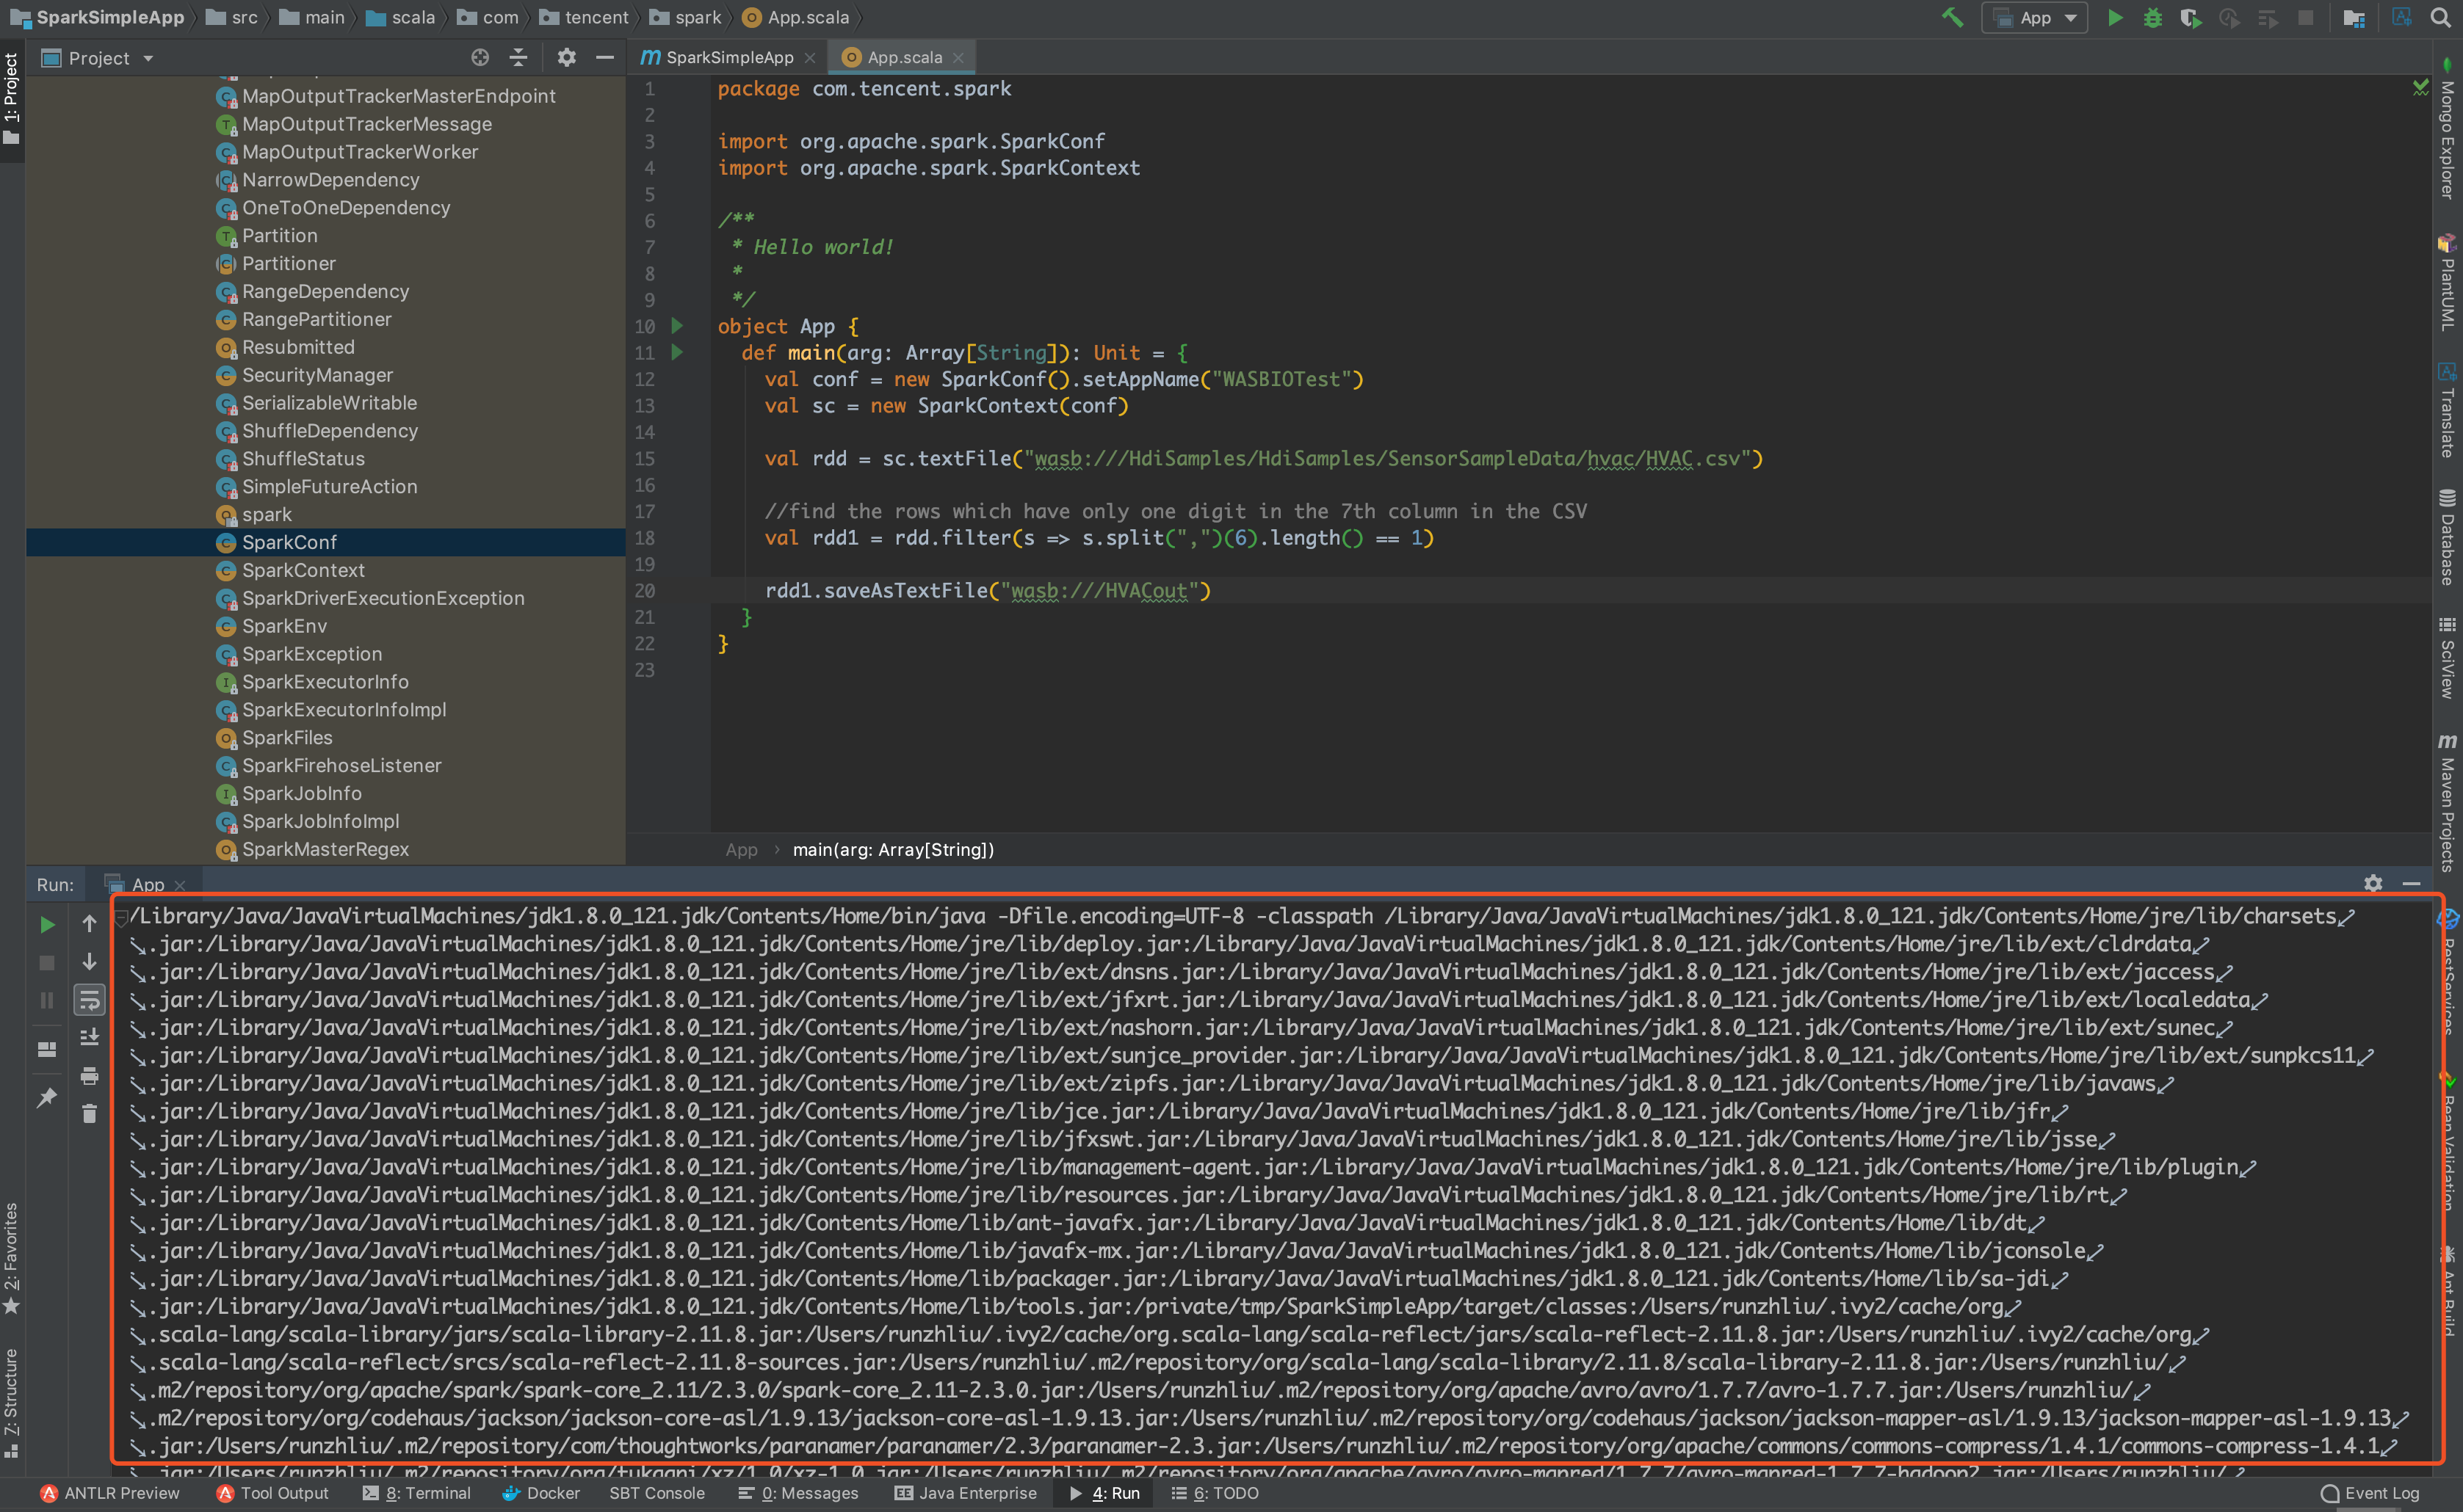Image resolution: width=2463 pixels, height=1512 pixels.
Task: Click the Search Everywhere magnifier icon
Action: (x=2440, y=18)
